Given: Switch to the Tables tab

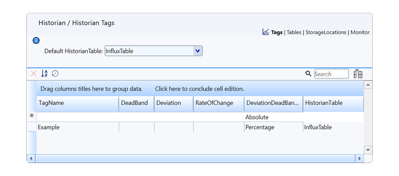Looking at the screenshot, I should coord(294,32).
